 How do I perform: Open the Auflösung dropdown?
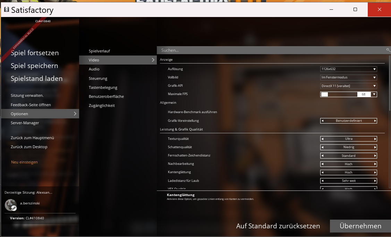click(x=348, y=69)
